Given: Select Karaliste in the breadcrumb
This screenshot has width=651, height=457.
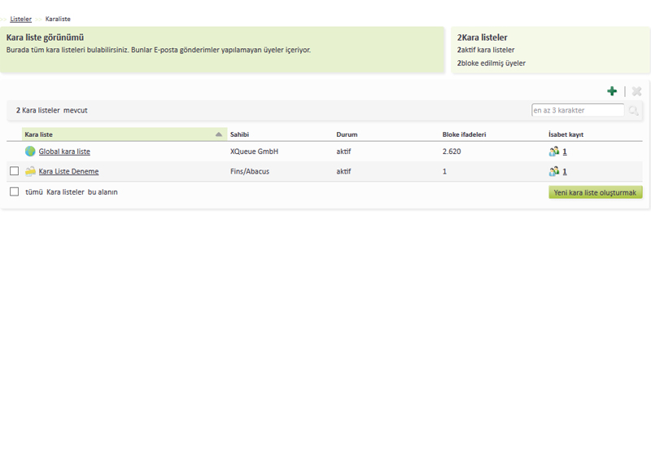Looking at the screenshot, I should coord(58,19).
